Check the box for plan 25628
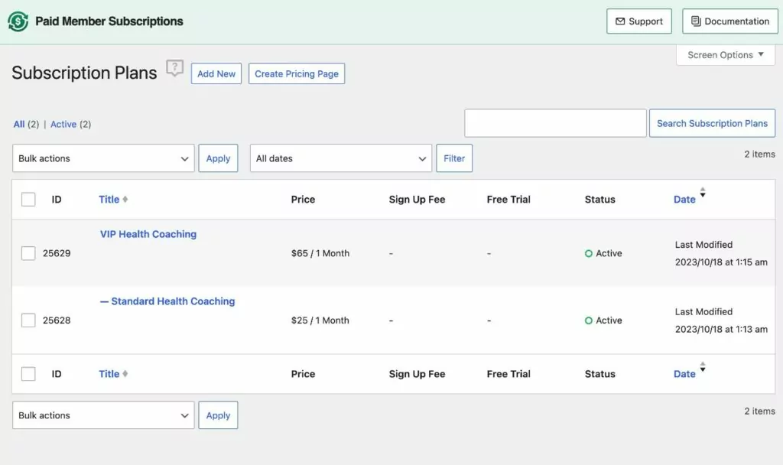 (28, 320)
